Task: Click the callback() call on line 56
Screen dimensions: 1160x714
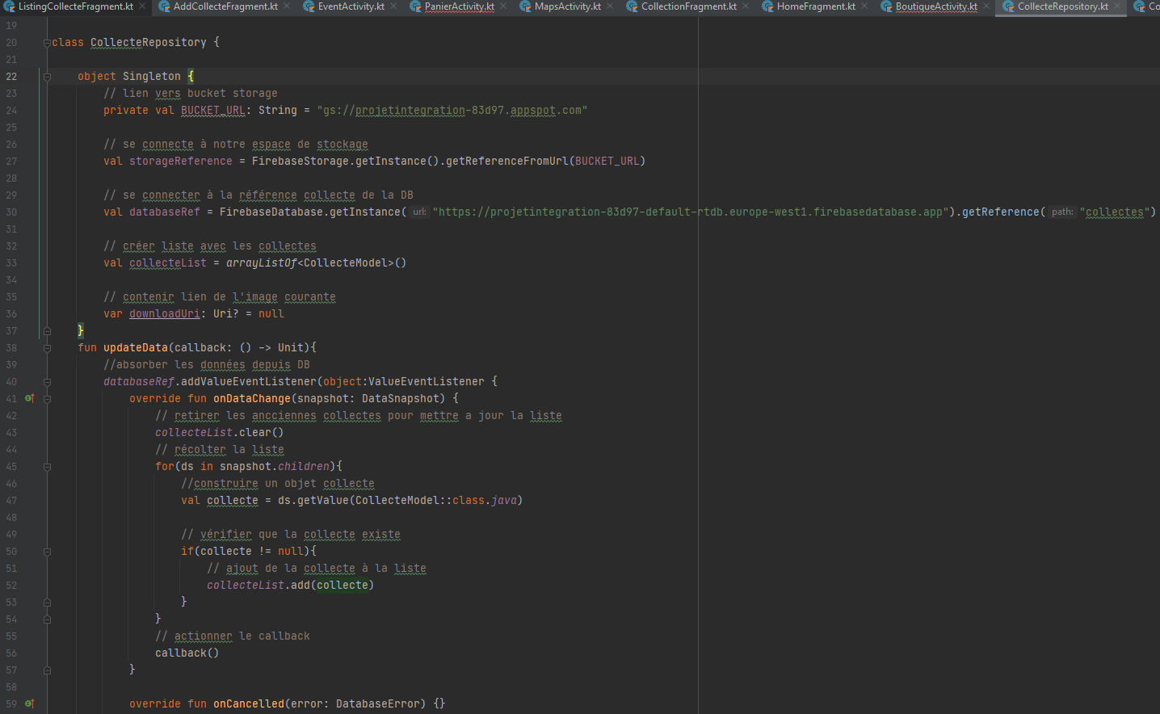Action: click(187, 653)
